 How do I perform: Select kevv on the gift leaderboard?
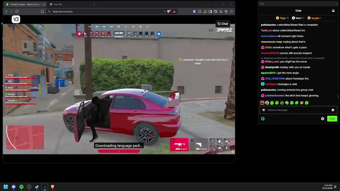pos(298,18)
